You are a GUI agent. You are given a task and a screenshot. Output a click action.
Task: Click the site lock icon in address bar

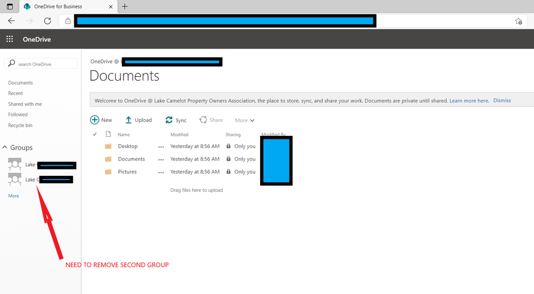[x=68, y=21]
